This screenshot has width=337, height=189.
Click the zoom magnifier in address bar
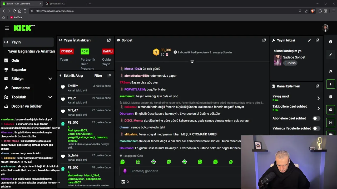click(x=300, y=11)
